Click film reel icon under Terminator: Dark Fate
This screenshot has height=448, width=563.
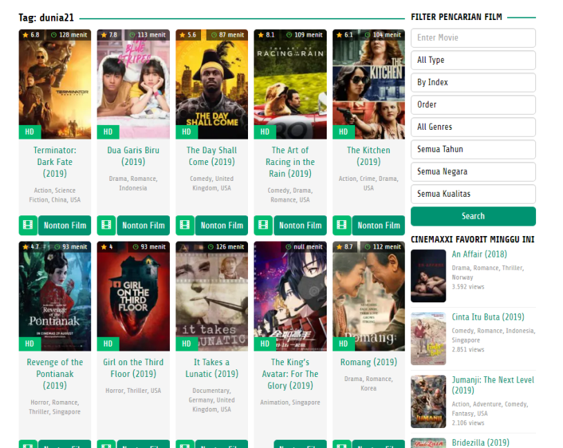(x=28, y=225)
